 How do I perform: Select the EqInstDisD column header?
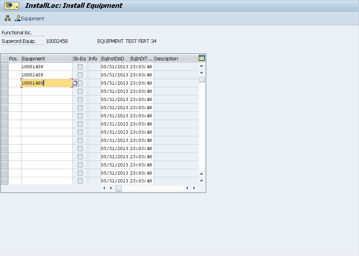[x=115, y=58]
